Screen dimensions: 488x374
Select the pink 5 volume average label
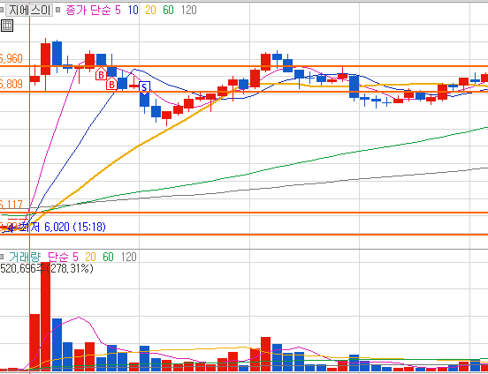tap(75, 257)
